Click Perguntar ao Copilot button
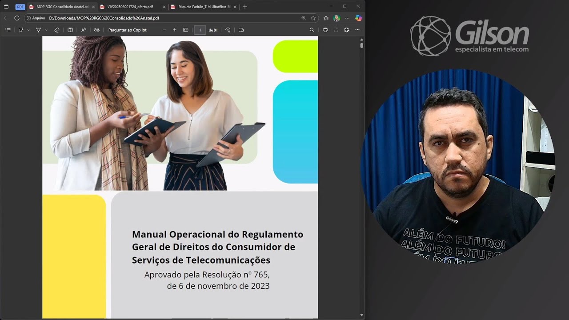 pyautogui.click(x=128, y=30)
